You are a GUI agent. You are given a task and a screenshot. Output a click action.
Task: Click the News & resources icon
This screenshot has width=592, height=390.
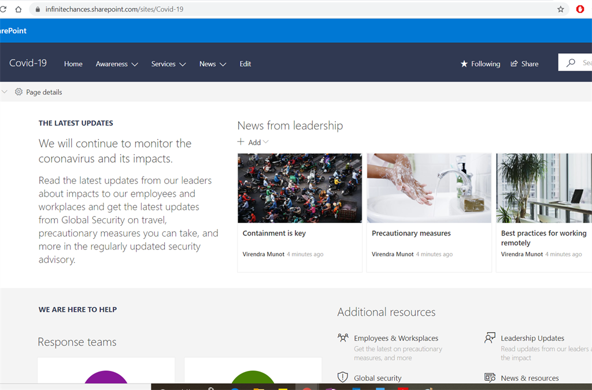[490, 377]
